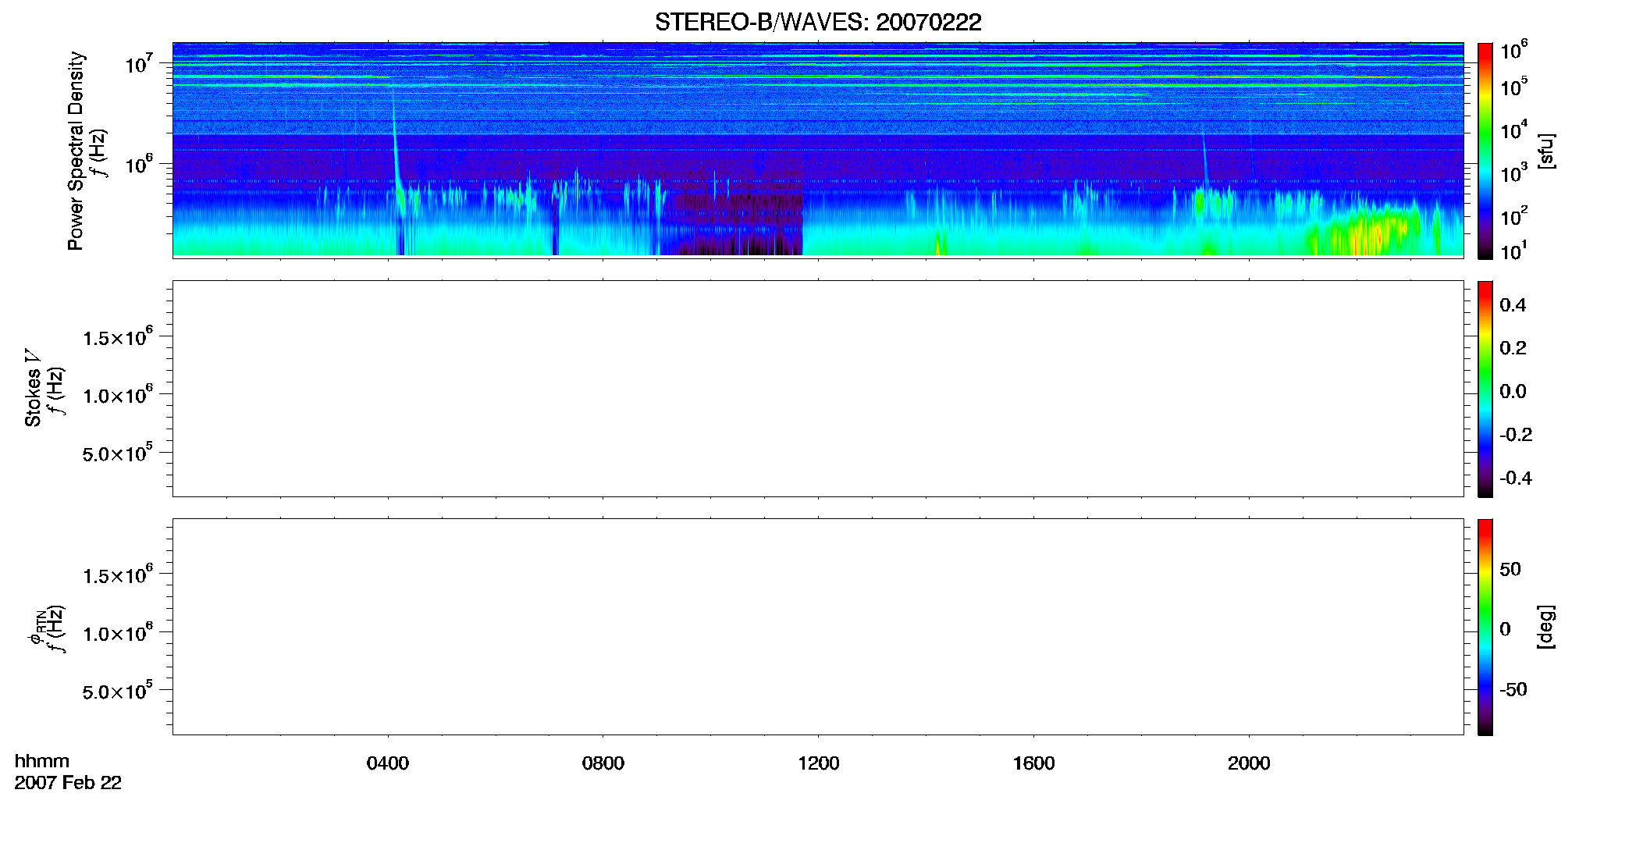
Task: Click the Stokes V axis label
Action: pos(33,388)
